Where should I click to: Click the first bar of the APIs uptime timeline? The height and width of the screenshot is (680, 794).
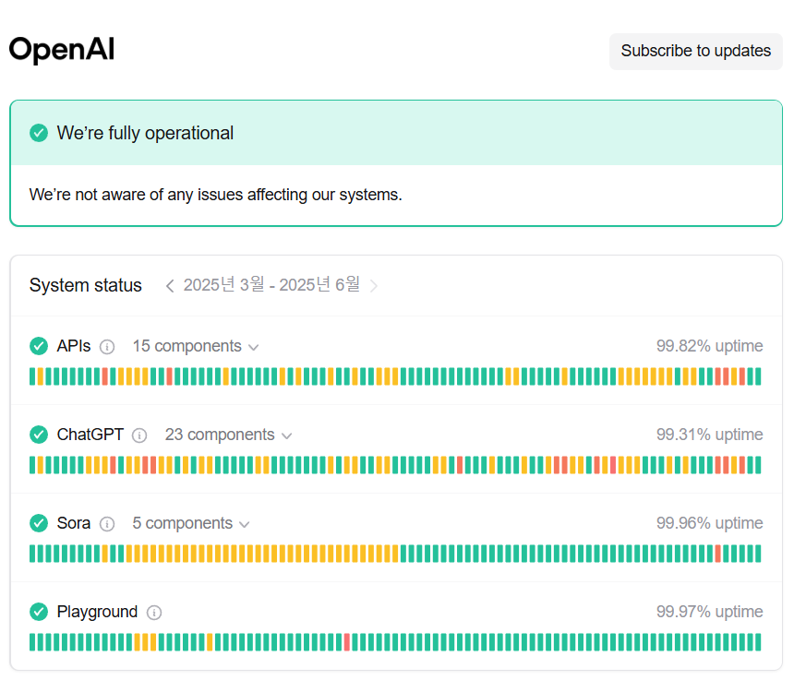[x=32, y=376]
